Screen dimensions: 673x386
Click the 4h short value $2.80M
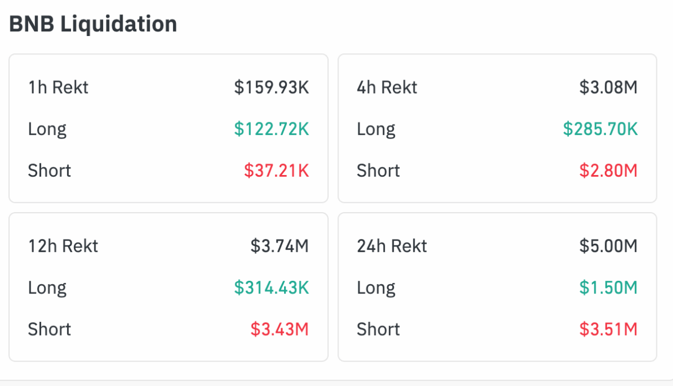pyautogui.click(x=608, y=170)
